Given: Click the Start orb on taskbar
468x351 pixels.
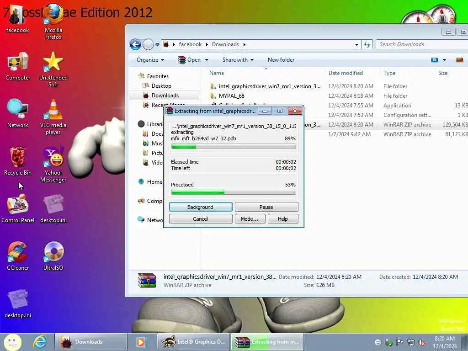Looking at the screenshot, I should coord(12,342).
